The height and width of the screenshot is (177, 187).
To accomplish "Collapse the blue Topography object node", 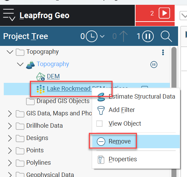I will click(x=20, y=64).
